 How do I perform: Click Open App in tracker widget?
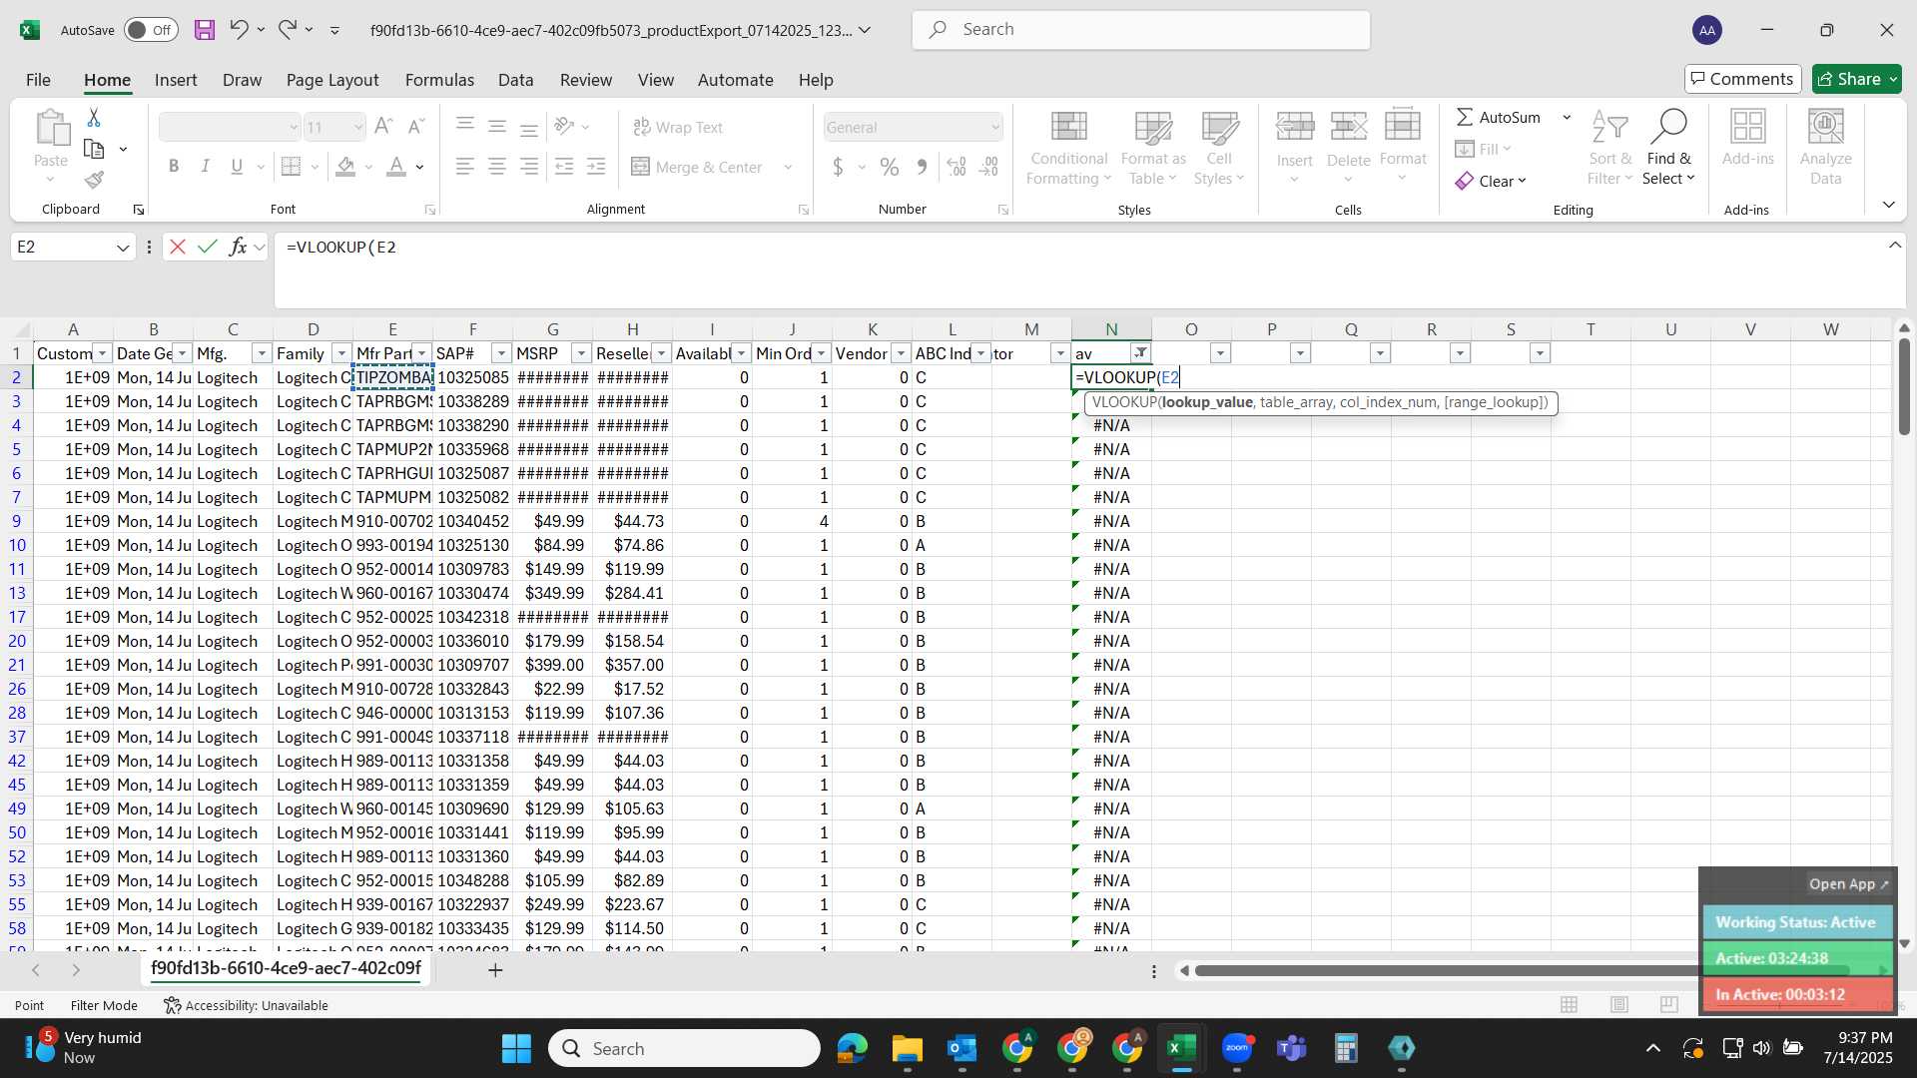click(x=1849, y=884)
